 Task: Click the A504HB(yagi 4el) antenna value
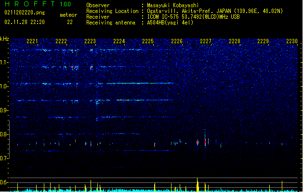170,23
